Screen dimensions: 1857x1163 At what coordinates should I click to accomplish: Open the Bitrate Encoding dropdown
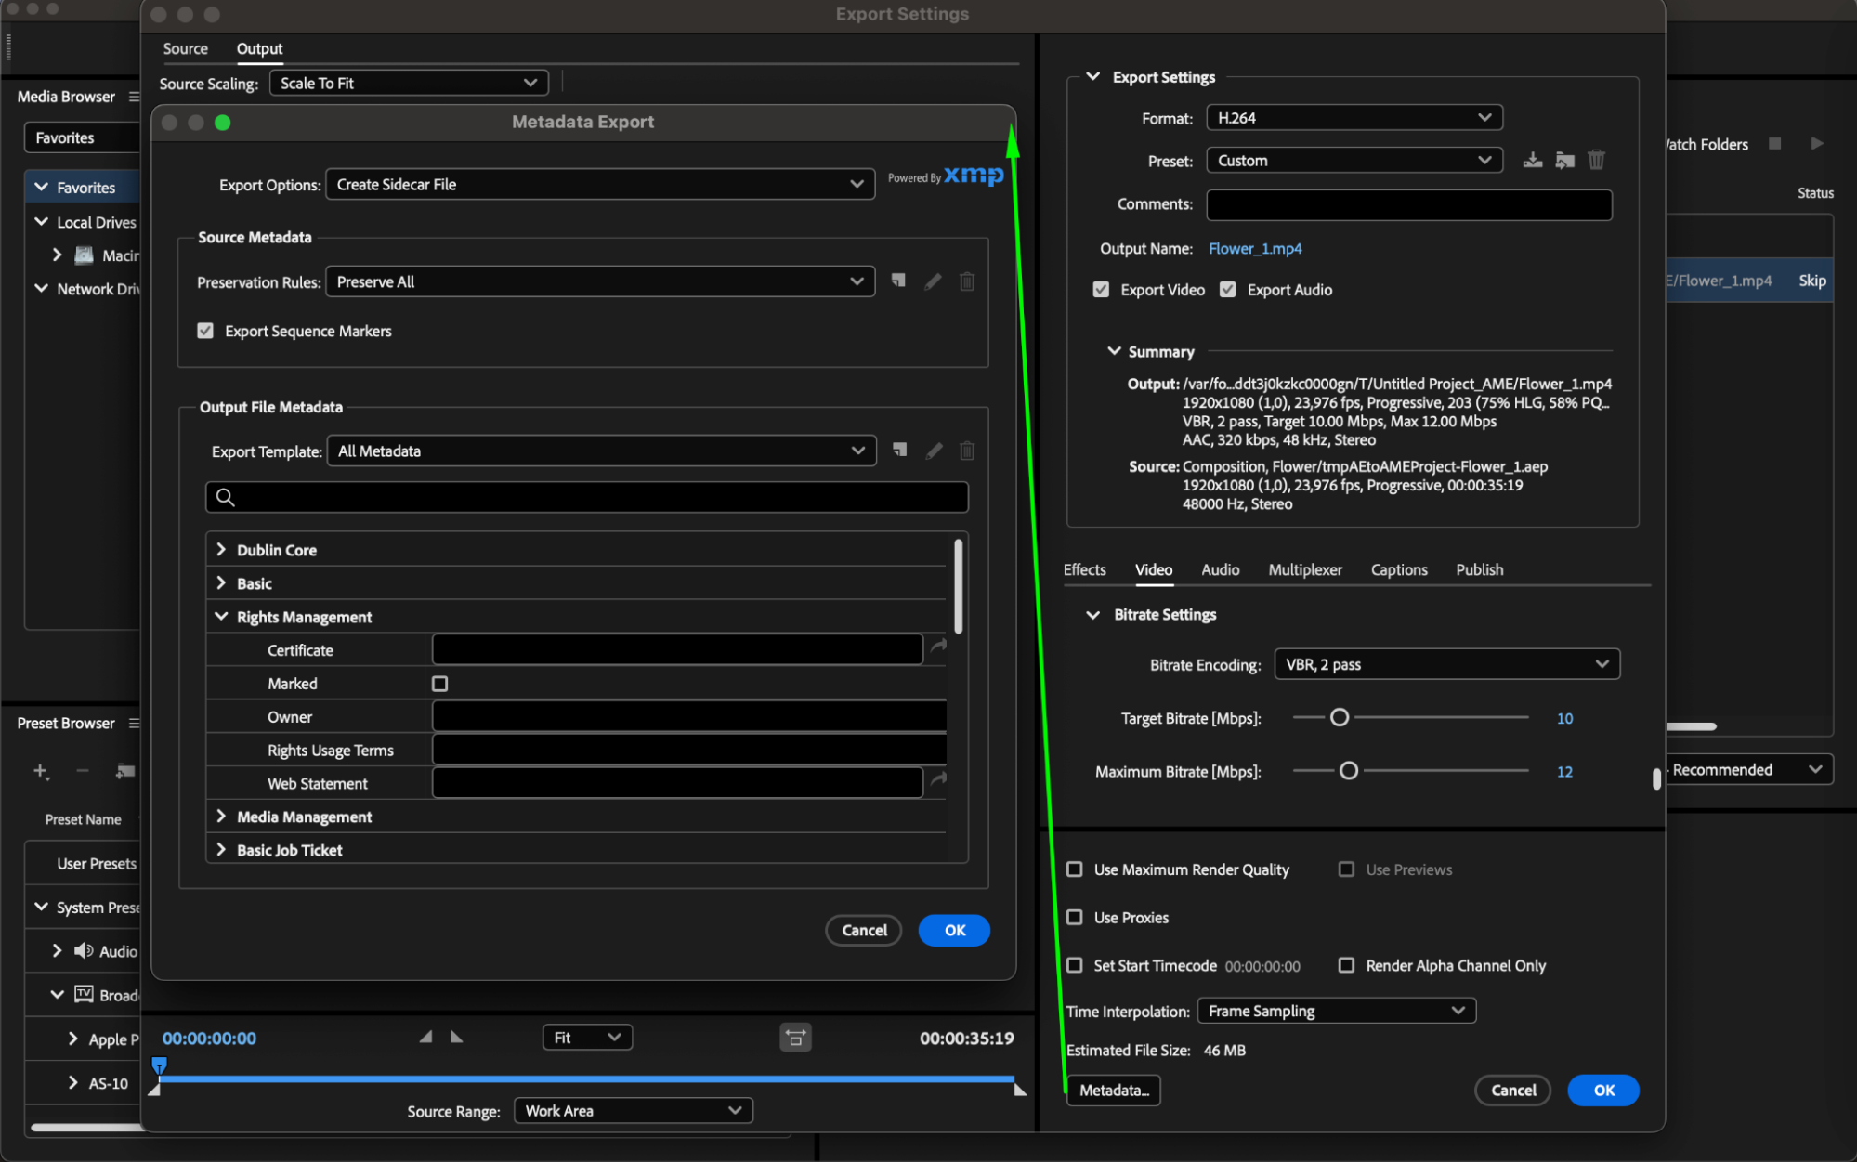coord(1446,664)
